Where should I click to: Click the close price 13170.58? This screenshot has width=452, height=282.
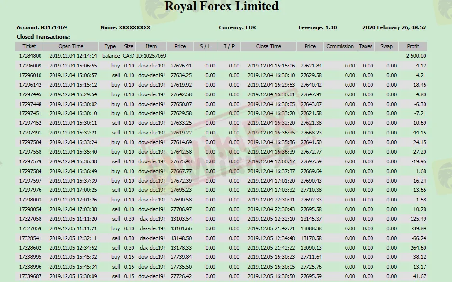[311, 238]
